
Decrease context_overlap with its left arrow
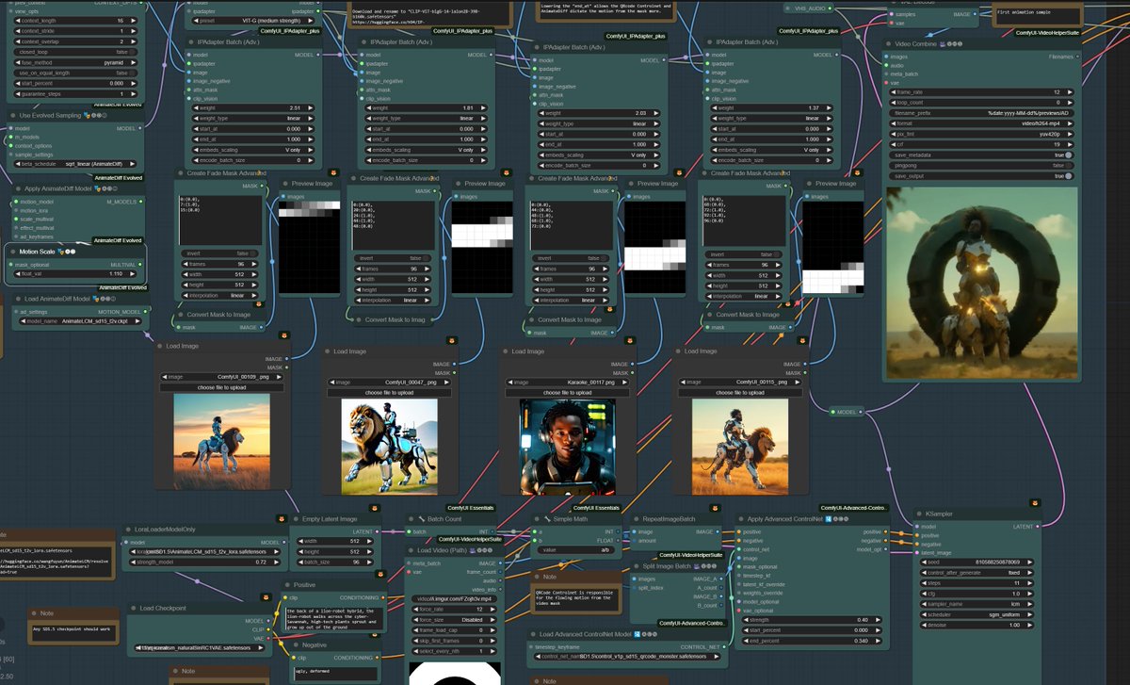(x=16, y=41)
